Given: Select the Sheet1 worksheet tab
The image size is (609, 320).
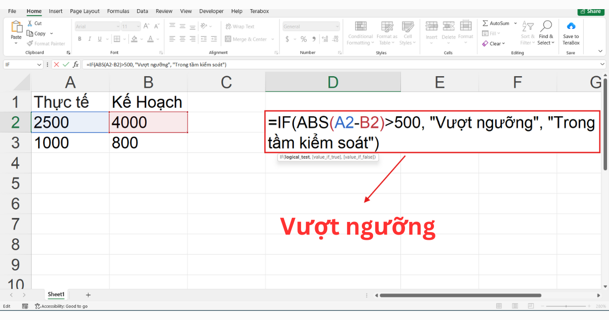Looking at the screenshot, I should (x=56, y=294).
